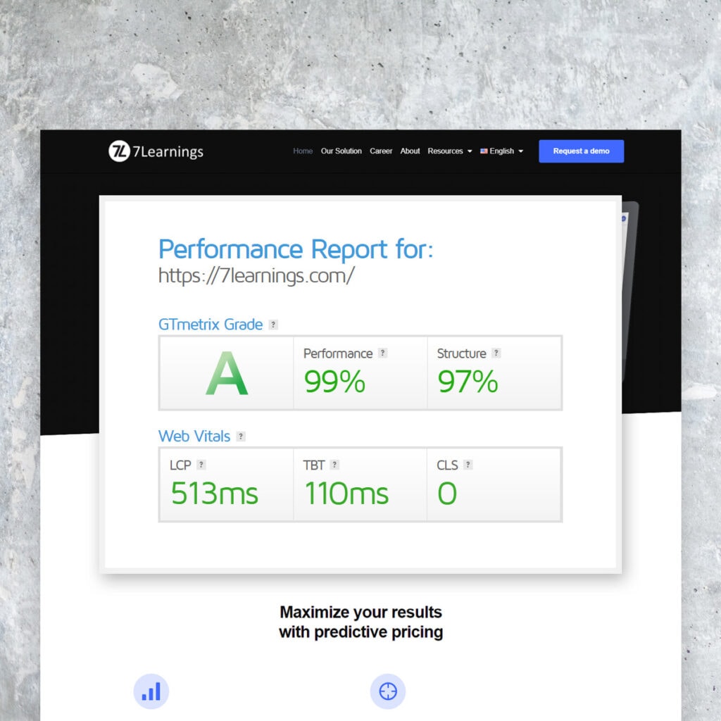Screen dimensions: 721x721
Task: Click the CLS help question mark
Action: point(468,465)
